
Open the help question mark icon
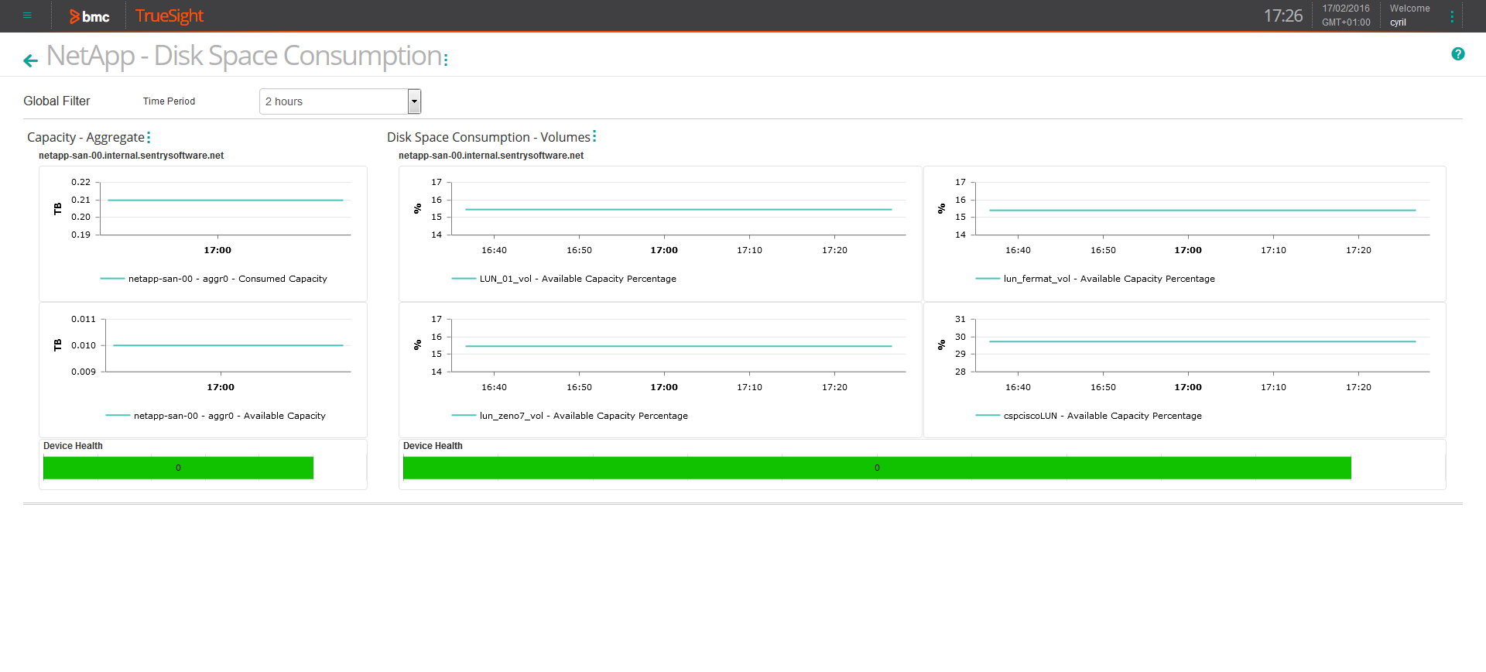coord(1458,54)
